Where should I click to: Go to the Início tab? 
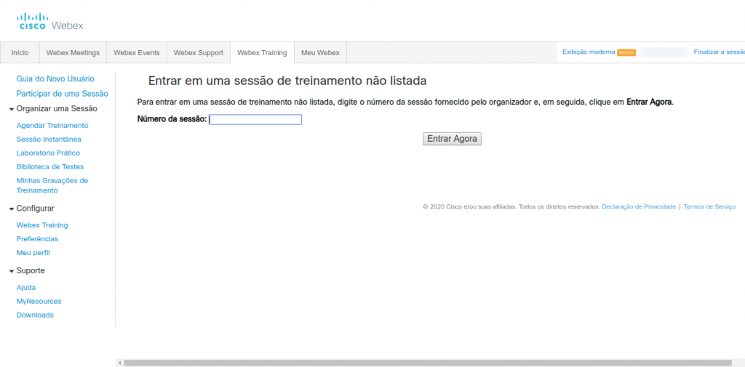pyautogui.click(x=20, y=53)
